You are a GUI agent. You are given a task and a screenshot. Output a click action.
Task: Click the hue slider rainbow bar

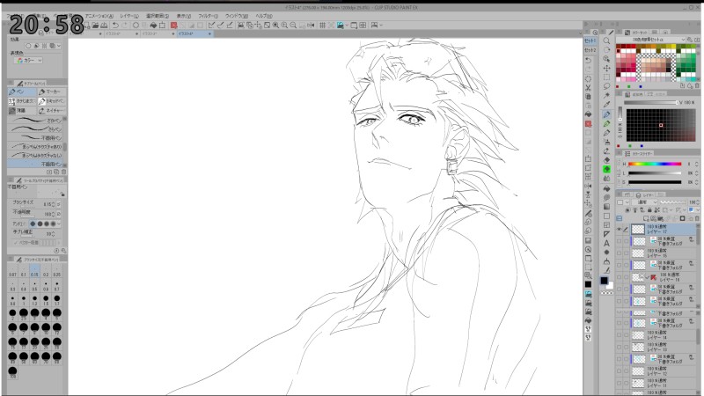653,164
